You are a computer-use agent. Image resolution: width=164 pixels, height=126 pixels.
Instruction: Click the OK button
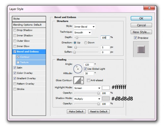click(x=141, y=19)
